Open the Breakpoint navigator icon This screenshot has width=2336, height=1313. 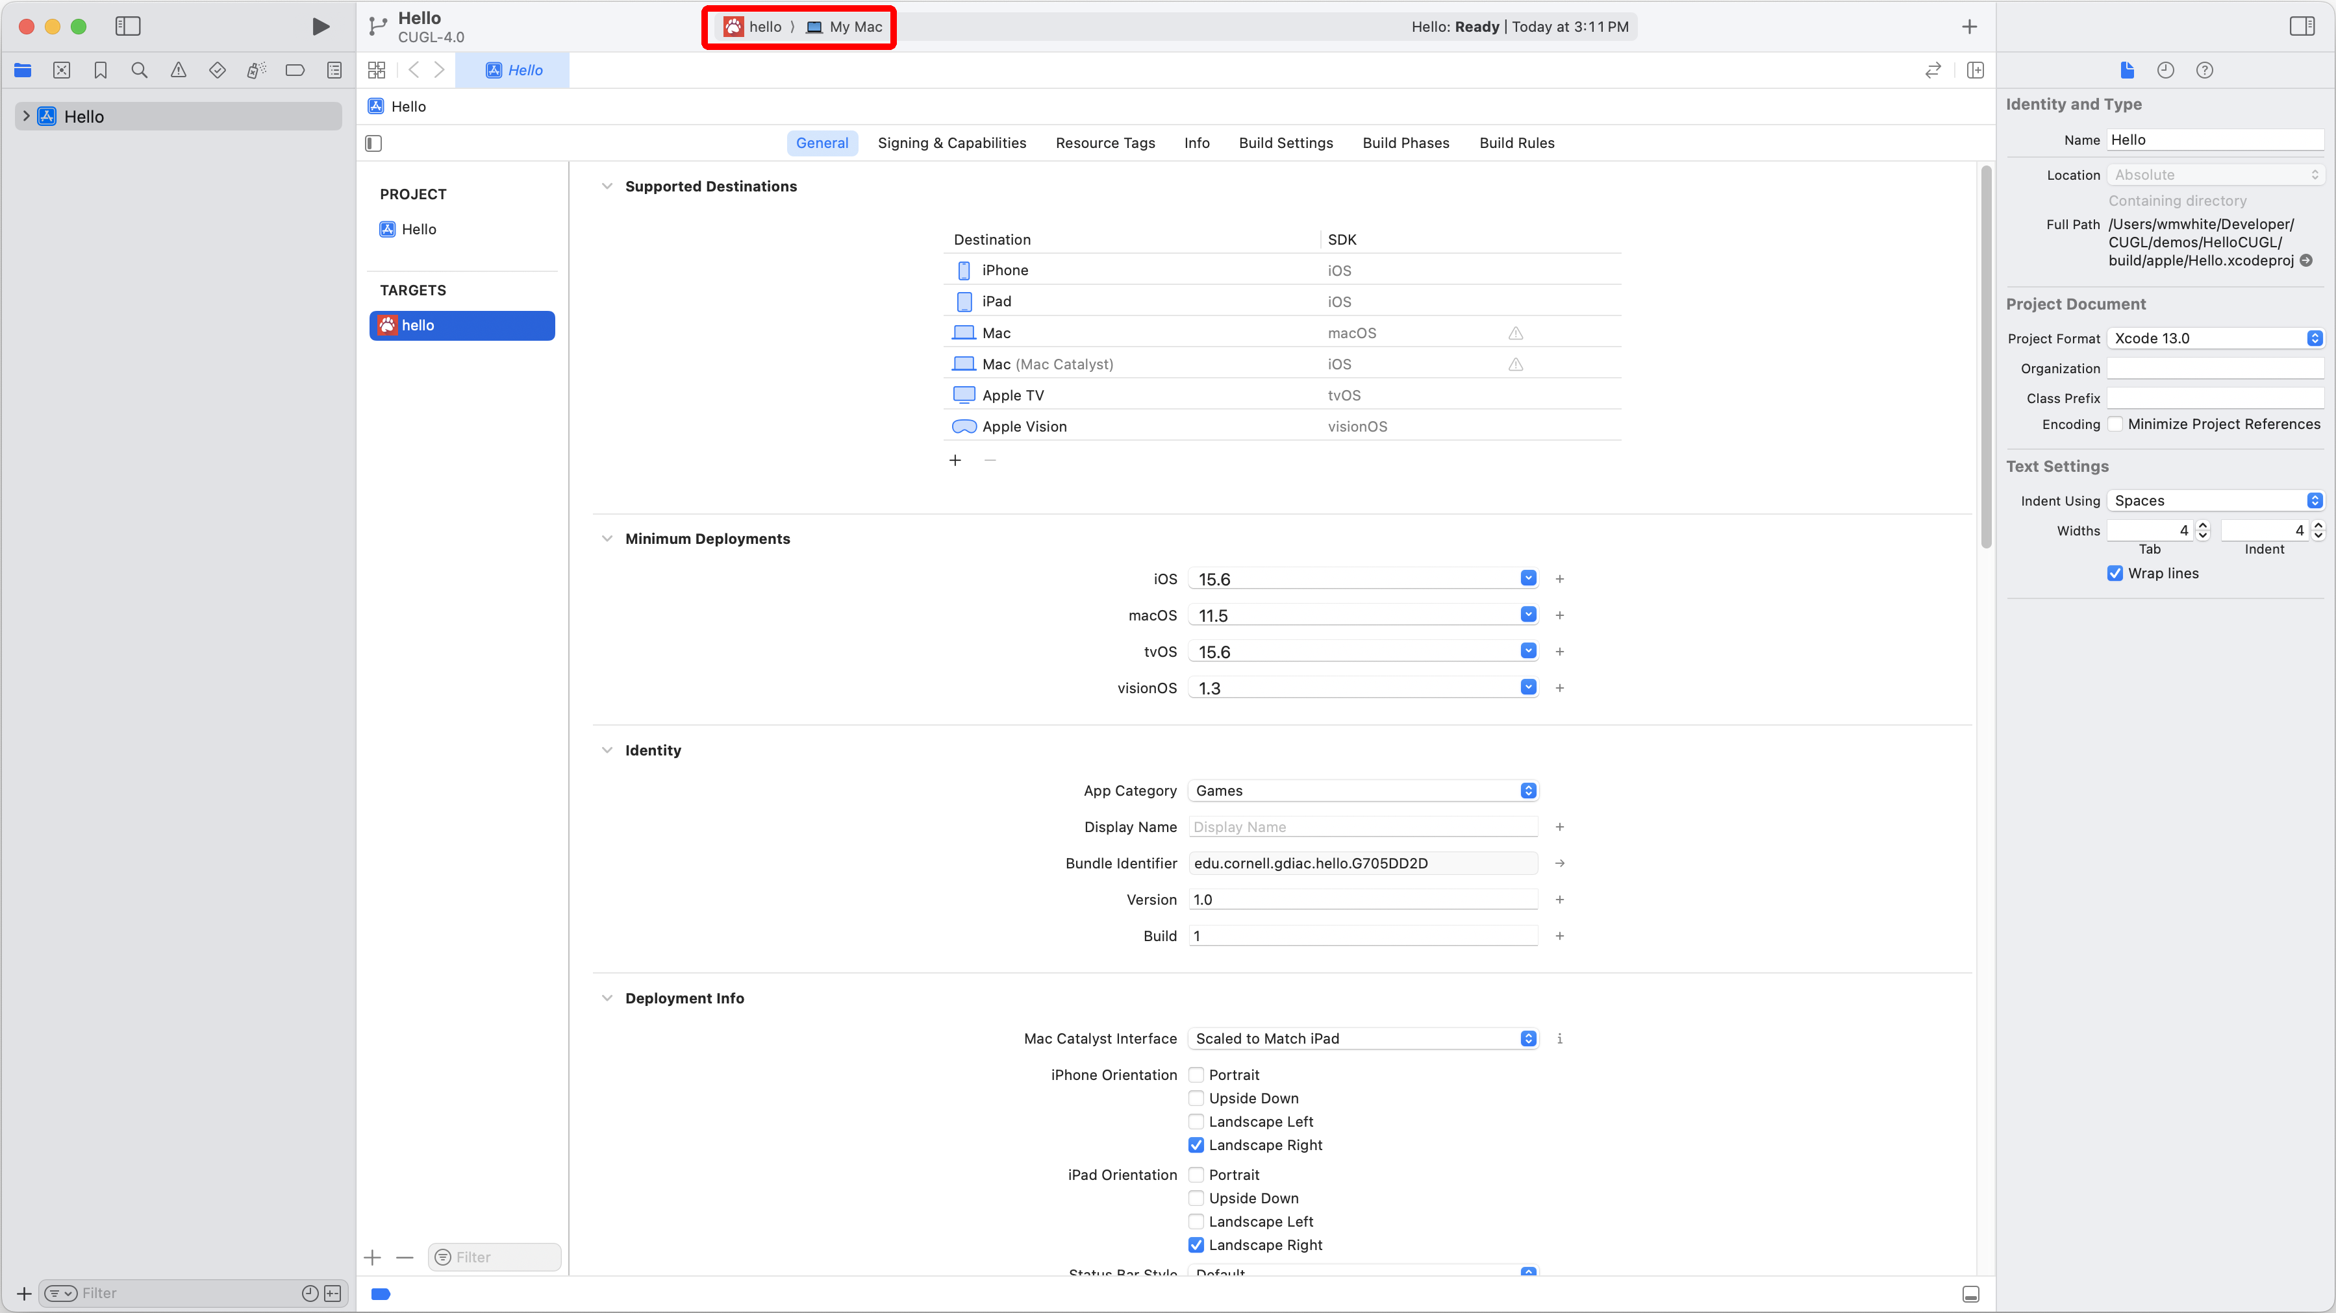(295, 70)
